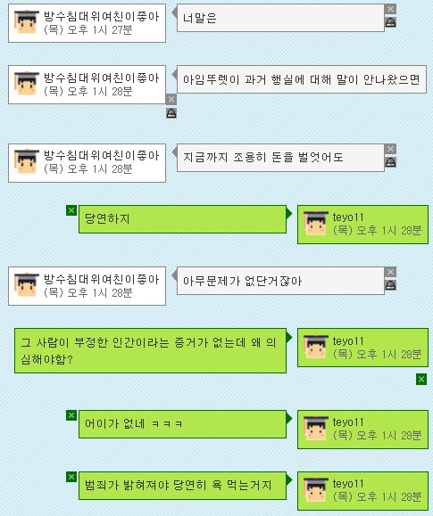Select the '범죄가 밝혀져야 당연히 욕 먹는거지' message bubble

[x=182, y=486]
